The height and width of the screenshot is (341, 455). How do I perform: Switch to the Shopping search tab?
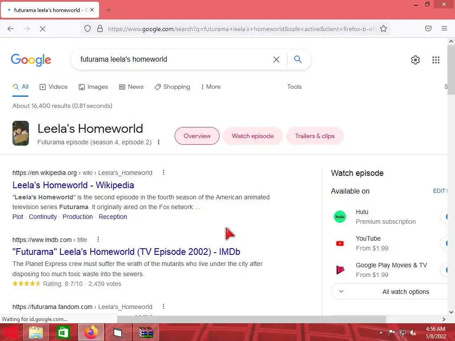(x=173, y=87)
